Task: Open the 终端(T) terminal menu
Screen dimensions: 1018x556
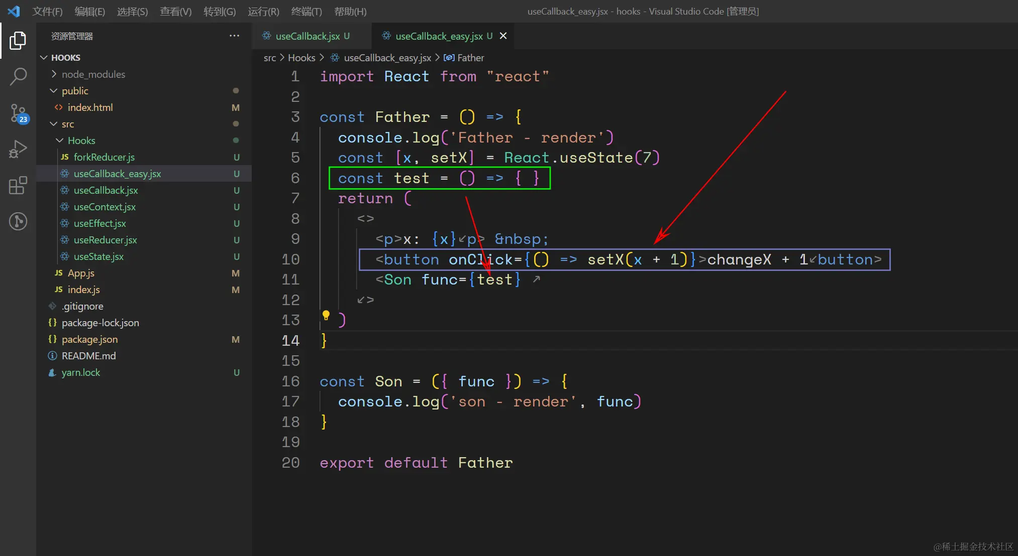Action: (x=306, y=11)
